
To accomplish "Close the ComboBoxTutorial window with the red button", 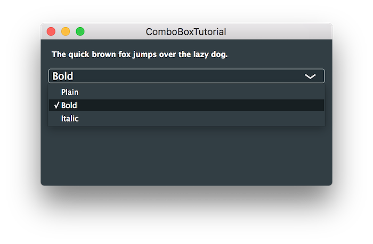I will [x=51, y=32].
